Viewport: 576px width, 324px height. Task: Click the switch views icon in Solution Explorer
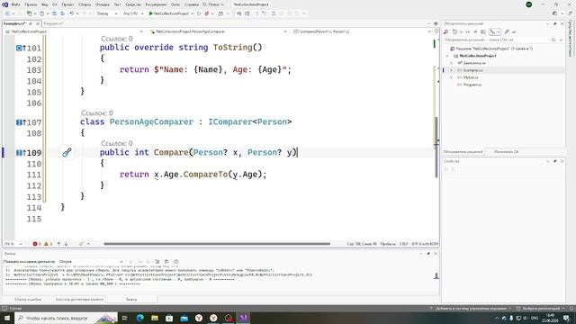click(446, 32)
